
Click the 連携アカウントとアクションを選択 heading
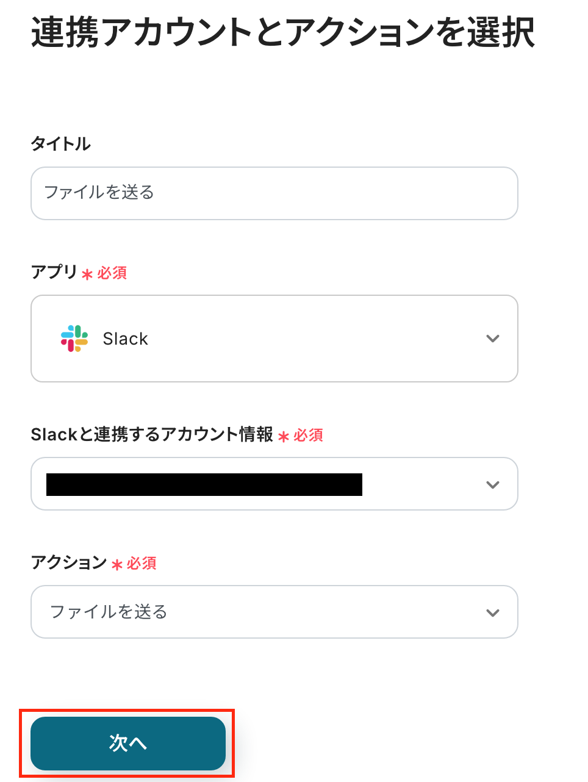click(283, 32)
